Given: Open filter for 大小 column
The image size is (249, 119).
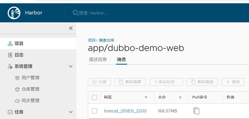Looking at the screenshot, I should [x=180, y=98].
